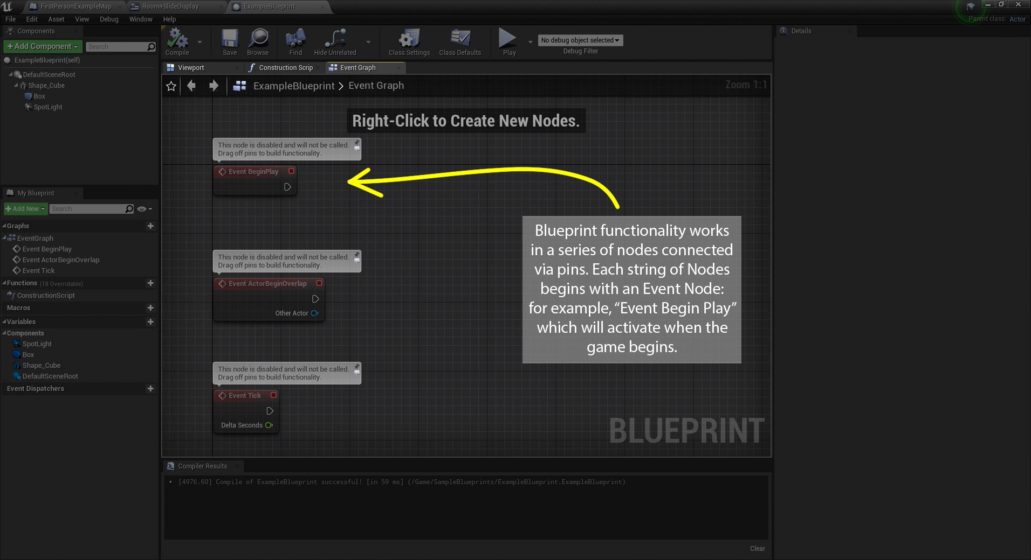Image resolution: width=1031 pixels, height=560 pixels.
Task: Select Event Tick in Graphs list
Action: pyautogui.click(x=38, y=271)
